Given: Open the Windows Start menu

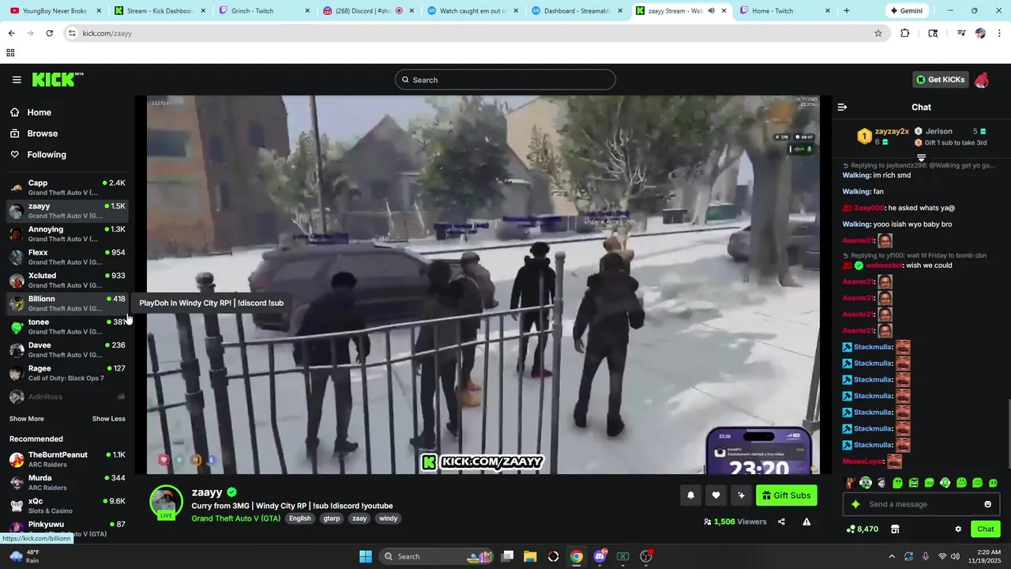Looking at the screenshot, I should pyautogui.click(x=366, y=556).
